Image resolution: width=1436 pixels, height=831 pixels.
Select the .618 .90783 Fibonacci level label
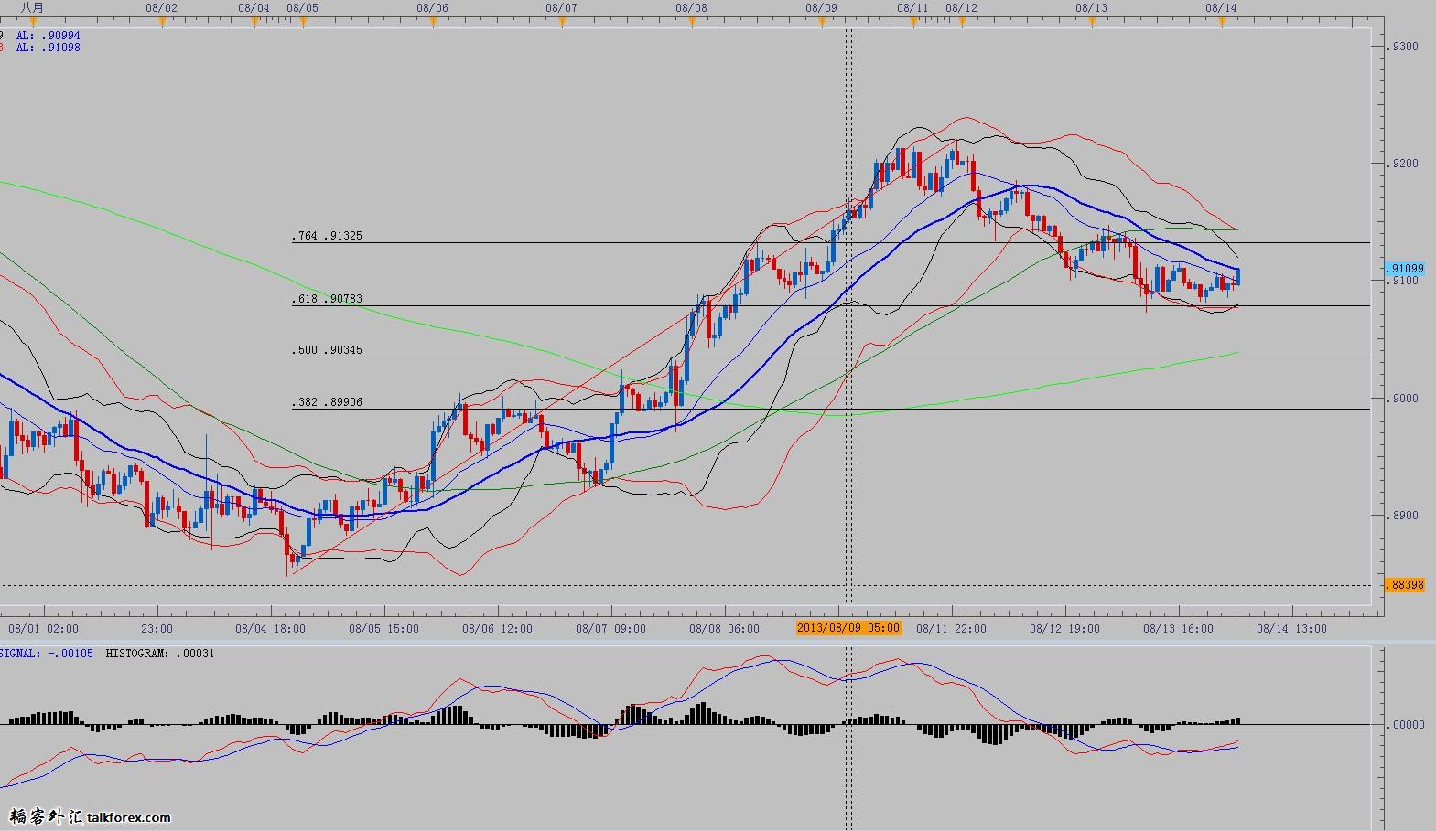328,299
